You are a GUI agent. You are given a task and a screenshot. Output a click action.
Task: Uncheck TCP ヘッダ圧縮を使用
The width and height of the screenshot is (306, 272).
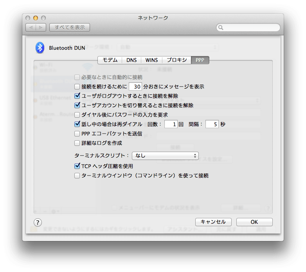coord(77,166)
